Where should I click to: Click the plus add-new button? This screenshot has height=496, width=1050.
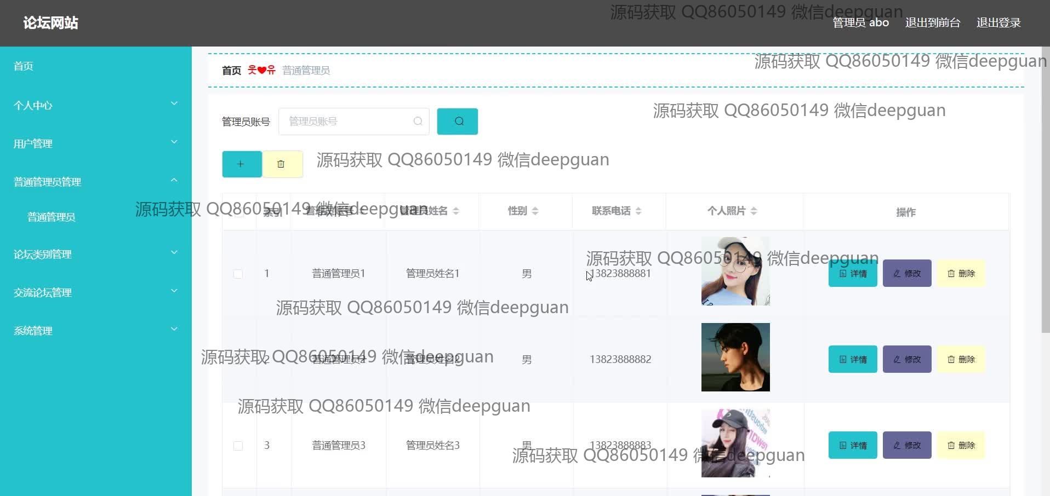click(x=242, y=164)
